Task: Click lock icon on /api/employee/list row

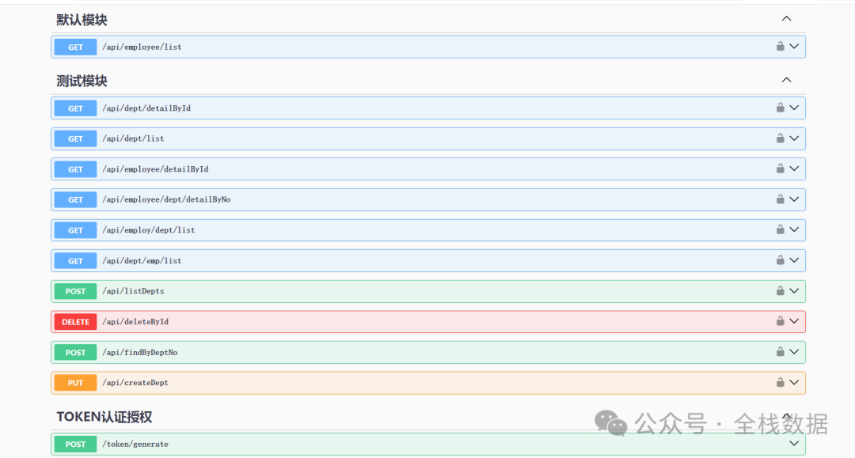Action: [780, 47]
